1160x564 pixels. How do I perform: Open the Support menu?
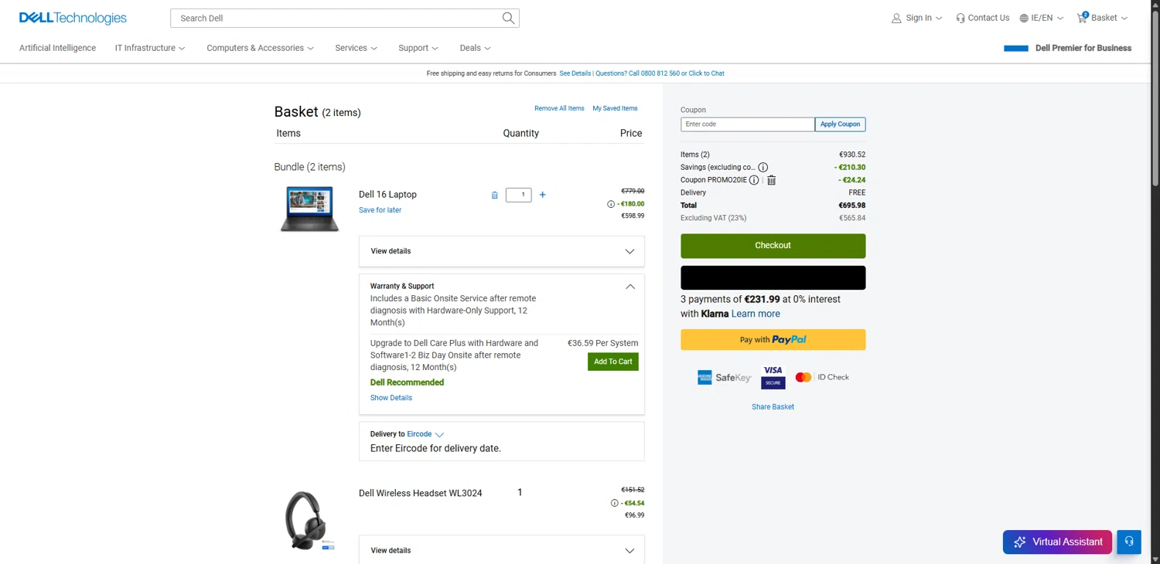[418, 48]
